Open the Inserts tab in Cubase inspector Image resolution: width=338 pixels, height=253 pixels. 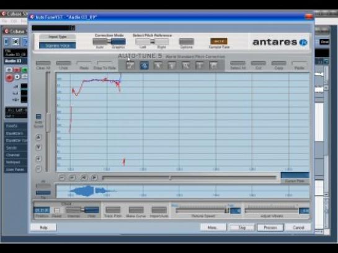coord(16,126)
